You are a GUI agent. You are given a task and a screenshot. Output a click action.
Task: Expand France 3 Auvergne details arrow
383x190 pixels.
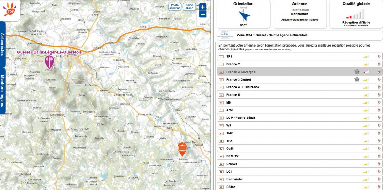[x=379, y=72]
